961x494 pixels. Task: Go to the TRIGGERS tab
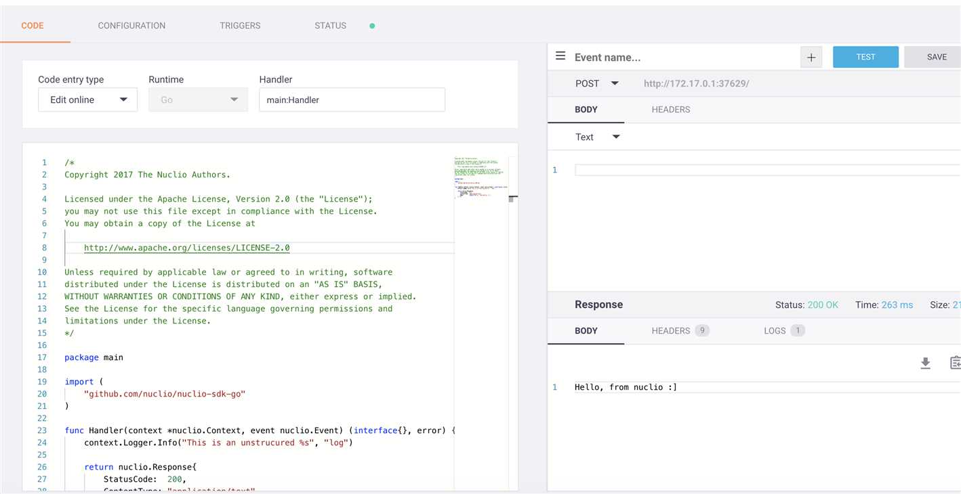[x=240, y=26]
